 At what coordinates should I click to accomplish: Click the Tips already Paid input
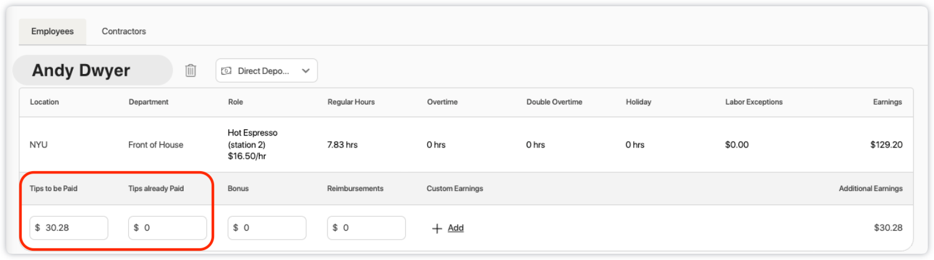(x=172, y=228)
